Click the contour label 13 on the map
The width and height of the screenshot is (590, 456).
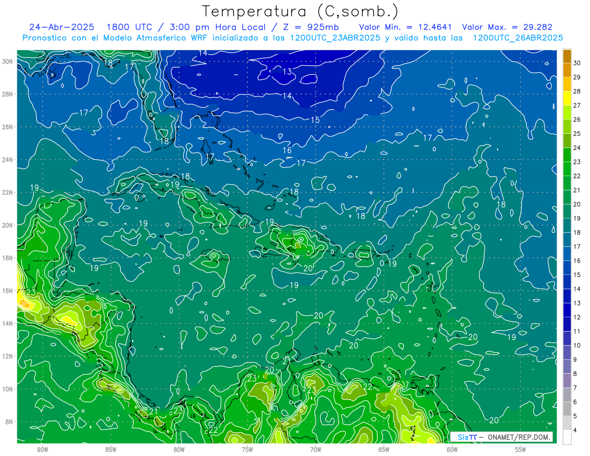coord(287,72)
